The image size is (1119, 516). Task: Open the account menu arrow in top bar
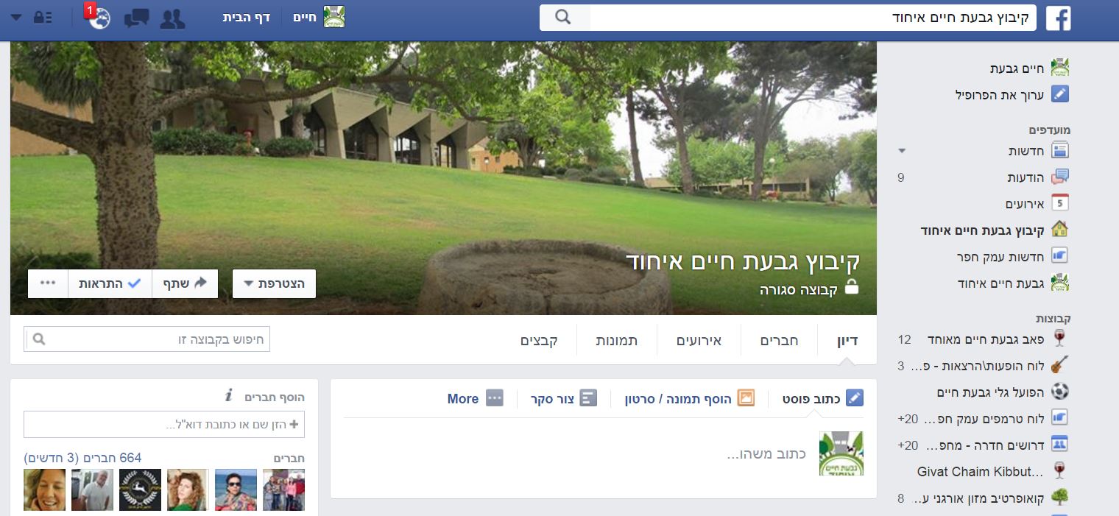(x=16, y=18)
